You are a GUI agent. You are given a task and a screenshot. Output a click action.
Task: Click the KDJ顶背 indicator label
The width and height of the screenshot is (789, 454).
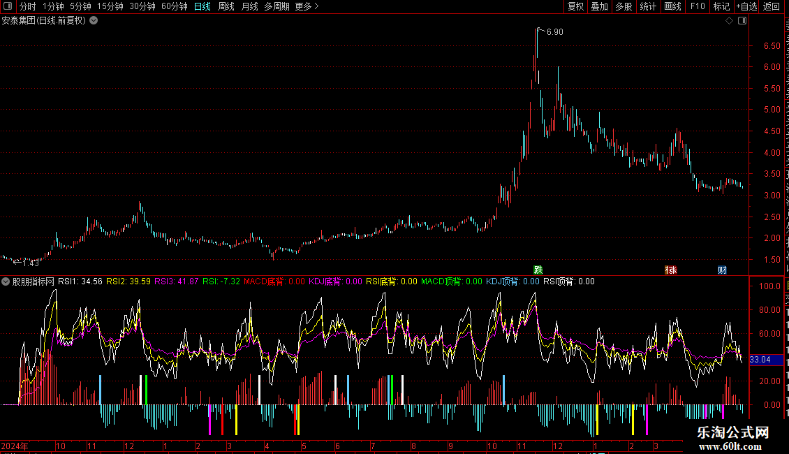[x=513, y=281]
